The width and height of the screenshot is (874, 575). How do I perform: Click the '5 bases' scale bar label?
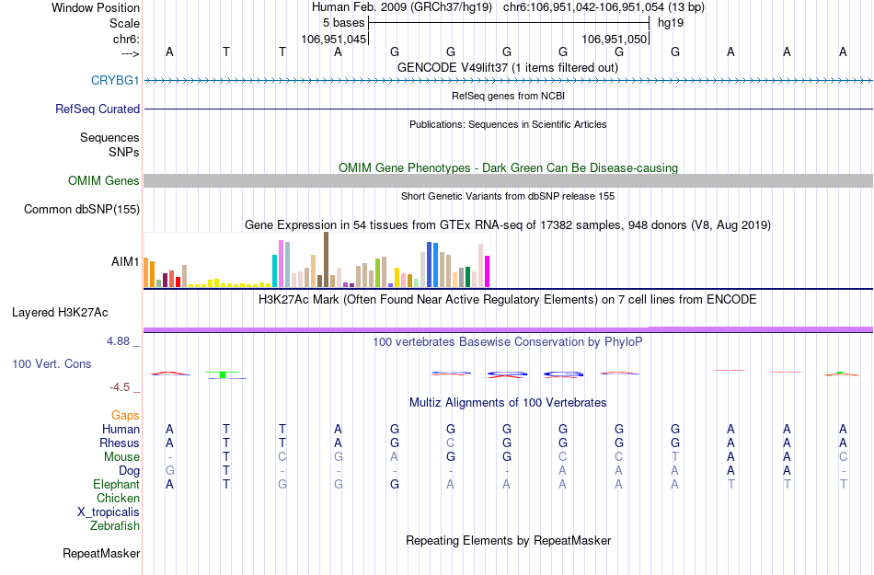coord(343,23)
